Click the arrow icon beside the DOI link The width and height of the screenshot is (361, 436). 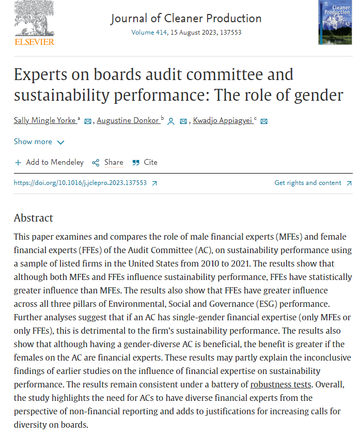coord(154,183)
